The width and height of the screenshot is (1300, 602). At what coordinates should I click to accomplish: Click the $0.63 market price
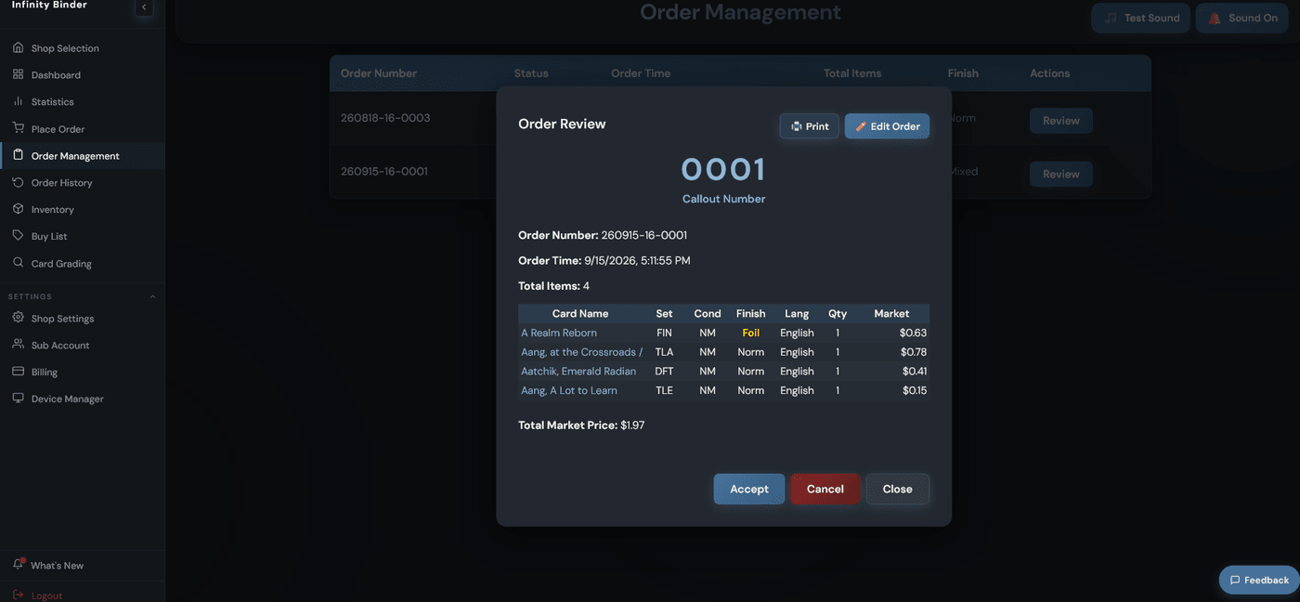point(913,333)
